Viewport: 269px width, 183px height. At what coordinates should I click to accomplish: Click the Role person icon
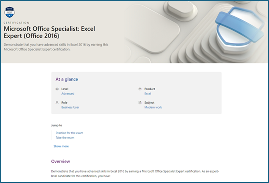[x=57, y=102]
